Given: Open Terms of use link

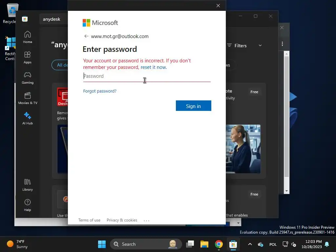Looking at the screenshot, I should coord(89,220).
